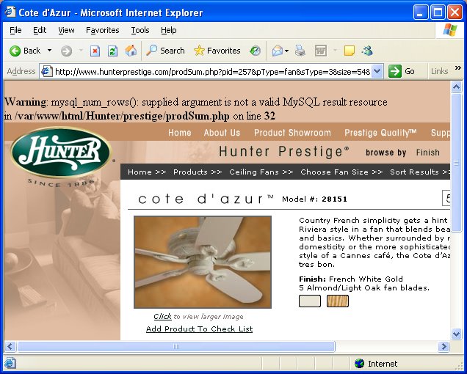The width and height of the screenshot is (467, 374).
Task: Click the Home breadcrumb link
Action: [x=140, y=172]
